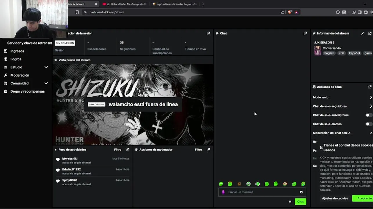This screenshot has height=209, width=373.
Task: Click the English stream tag
Action: pyautogui.click(x=329, y=53)
